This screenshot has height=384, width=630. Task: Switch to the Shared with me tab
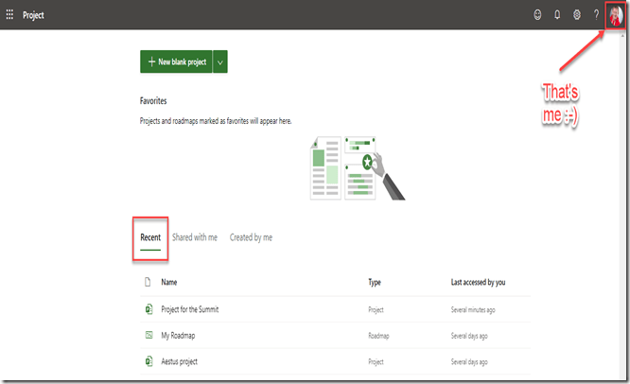(195, 237)
